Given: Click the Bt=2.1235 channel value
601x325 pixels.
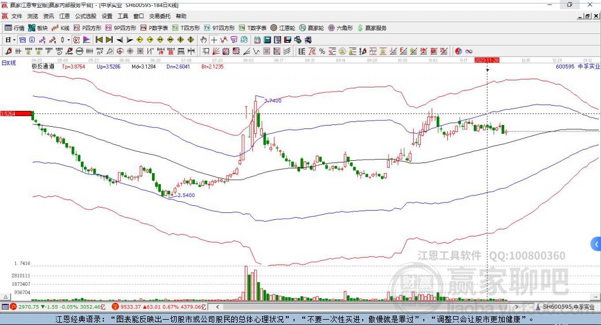Looking at the screenshot, I should 212,67.
